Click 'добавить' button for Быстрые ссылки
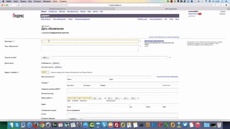Image resolution: width=230 pixels, height=129 pixels. pos(58,67)
